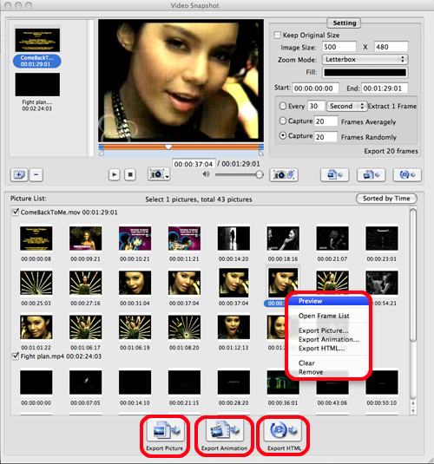Capture current frame with the camera button
Image resolution: width=434 pixels, height=464 pixels.
pyautogui.click(x=159, y=174)
